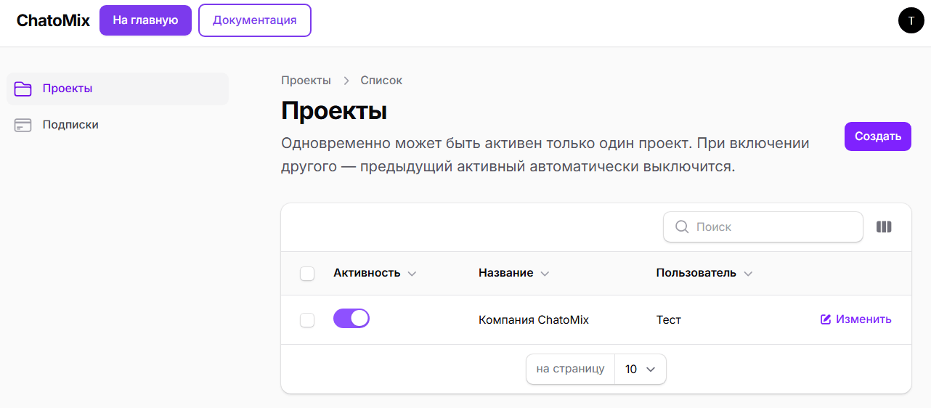Click the Компания ChatoMix name cell

(534, 319)
